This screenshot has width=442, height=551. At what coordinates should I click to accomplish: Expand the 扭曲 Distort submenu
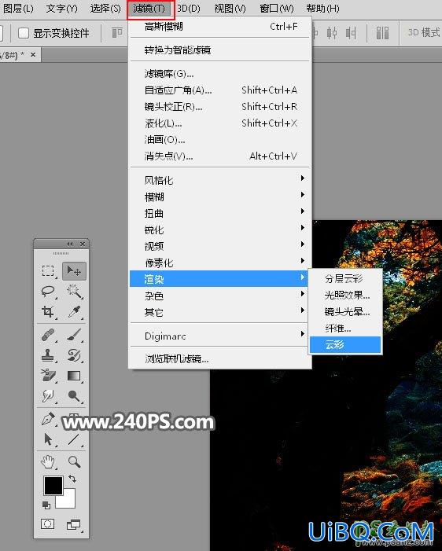coord(220,213)
